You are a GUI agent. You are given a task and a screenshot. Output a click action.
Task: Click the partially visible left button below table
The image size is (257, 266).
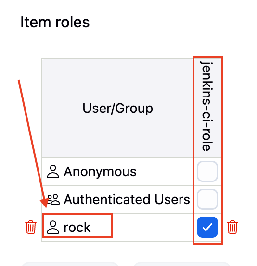pos(70,264)
